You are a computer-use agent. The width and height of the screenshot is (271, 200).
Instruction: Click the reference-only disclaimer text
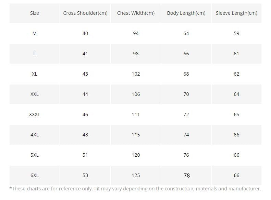(135, 189)
